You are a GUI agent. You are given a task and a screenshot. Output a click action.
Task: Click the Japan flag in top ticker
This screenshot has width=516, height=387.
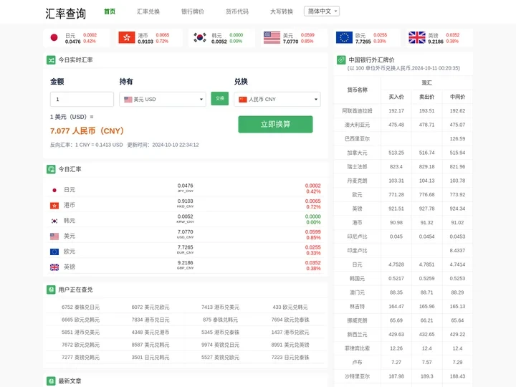coord(54,37)
